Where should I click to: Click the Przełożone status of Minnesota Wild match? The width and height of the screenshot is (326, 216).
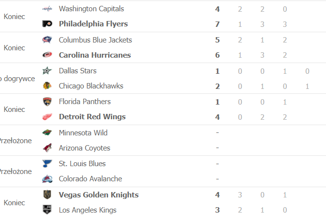15,141
